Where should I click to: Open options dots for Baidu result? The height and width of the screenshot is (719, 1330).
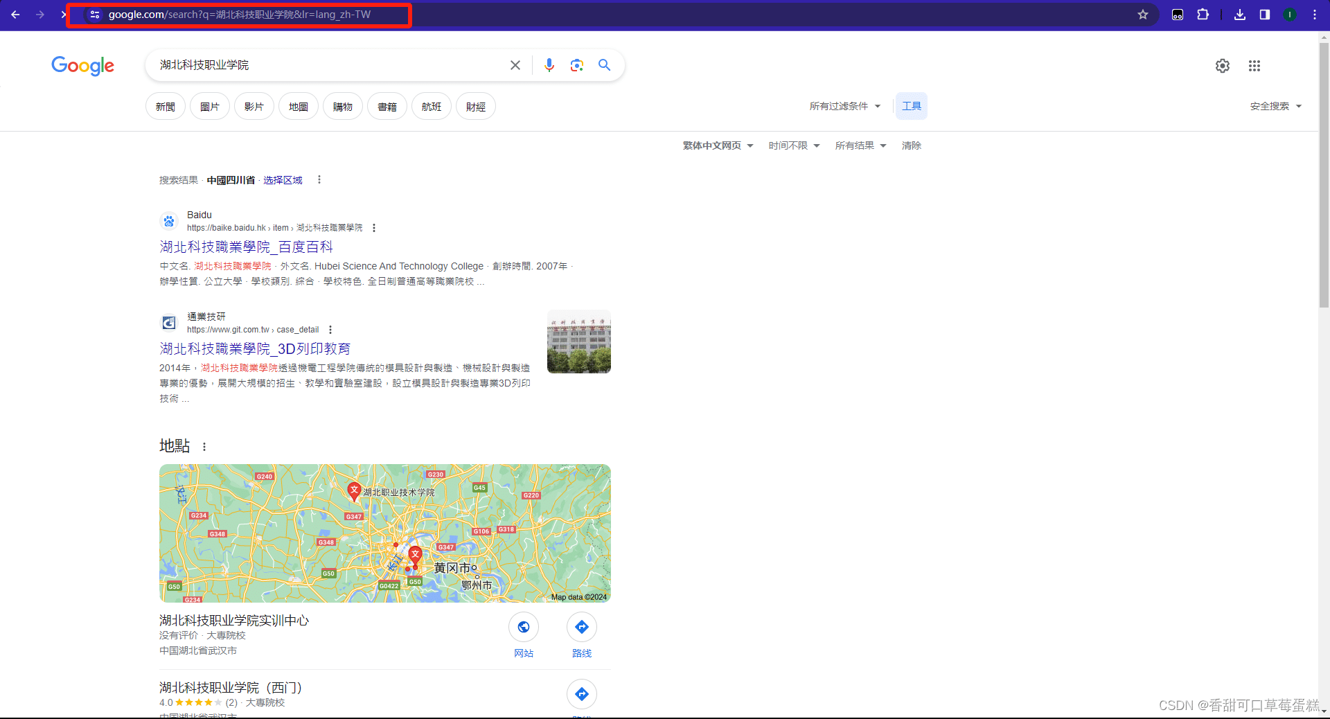pos(374,228)
